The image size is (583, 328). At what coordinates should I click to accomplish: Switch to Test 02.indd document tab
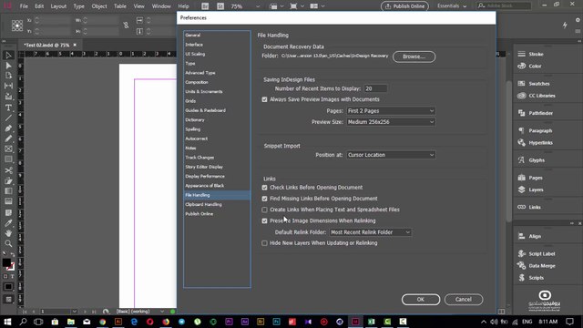[46, 45]
